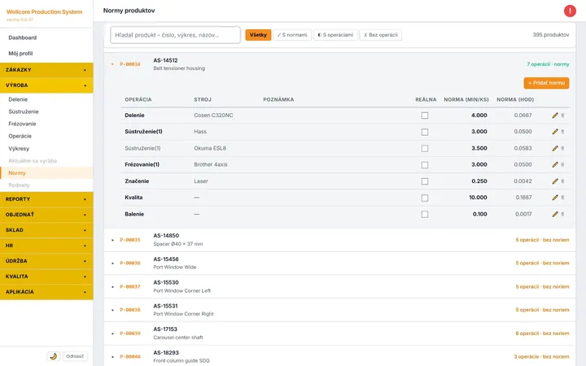586x366 pixels.
Task: Expand the HR sidebar section
Action: click(46, 246)
